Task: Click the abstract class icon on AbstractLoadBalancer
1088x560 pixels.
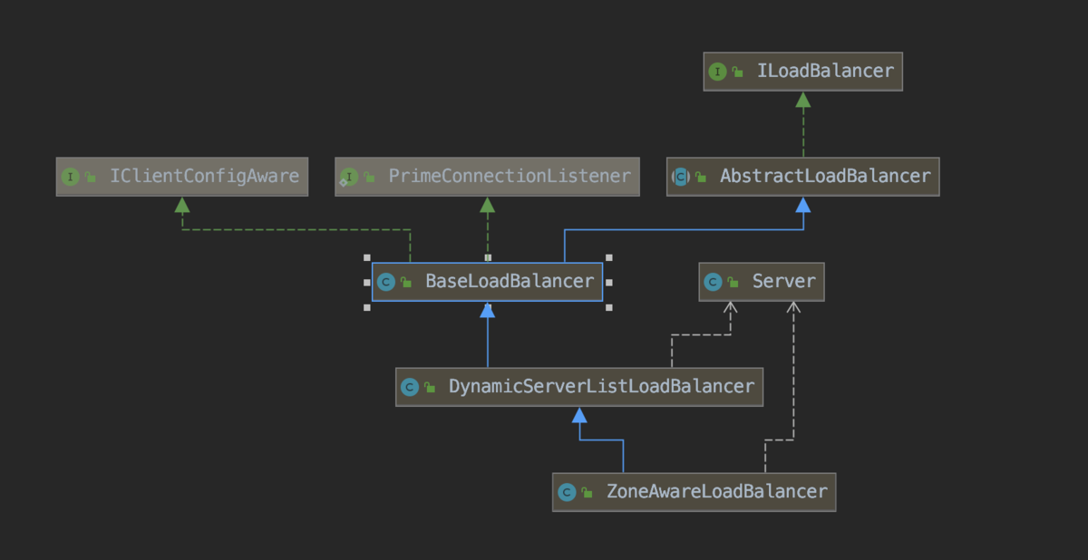Action: 681,177
